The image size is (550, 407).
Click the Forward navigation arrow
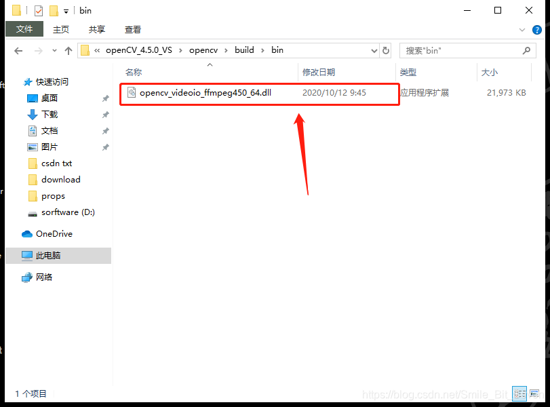[38, 51]
